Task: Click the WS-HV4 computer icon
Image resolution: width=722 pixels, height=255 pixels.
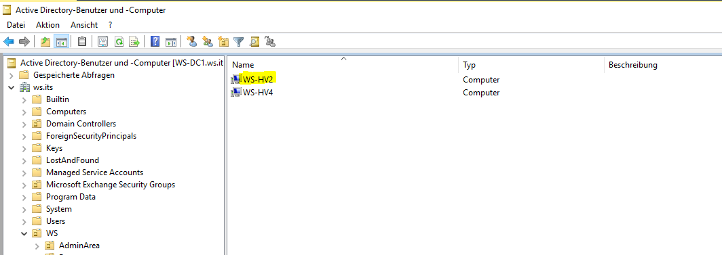Action: 237,92
